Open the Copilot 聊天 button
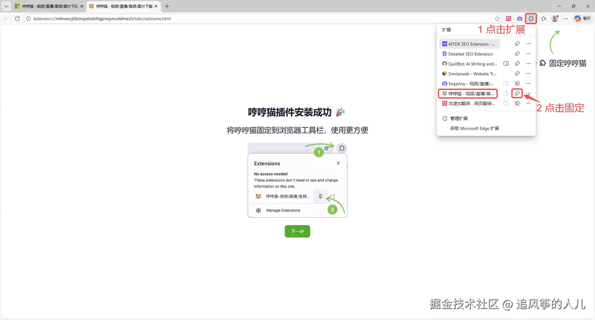595x320 pixels. pos(582,19)
